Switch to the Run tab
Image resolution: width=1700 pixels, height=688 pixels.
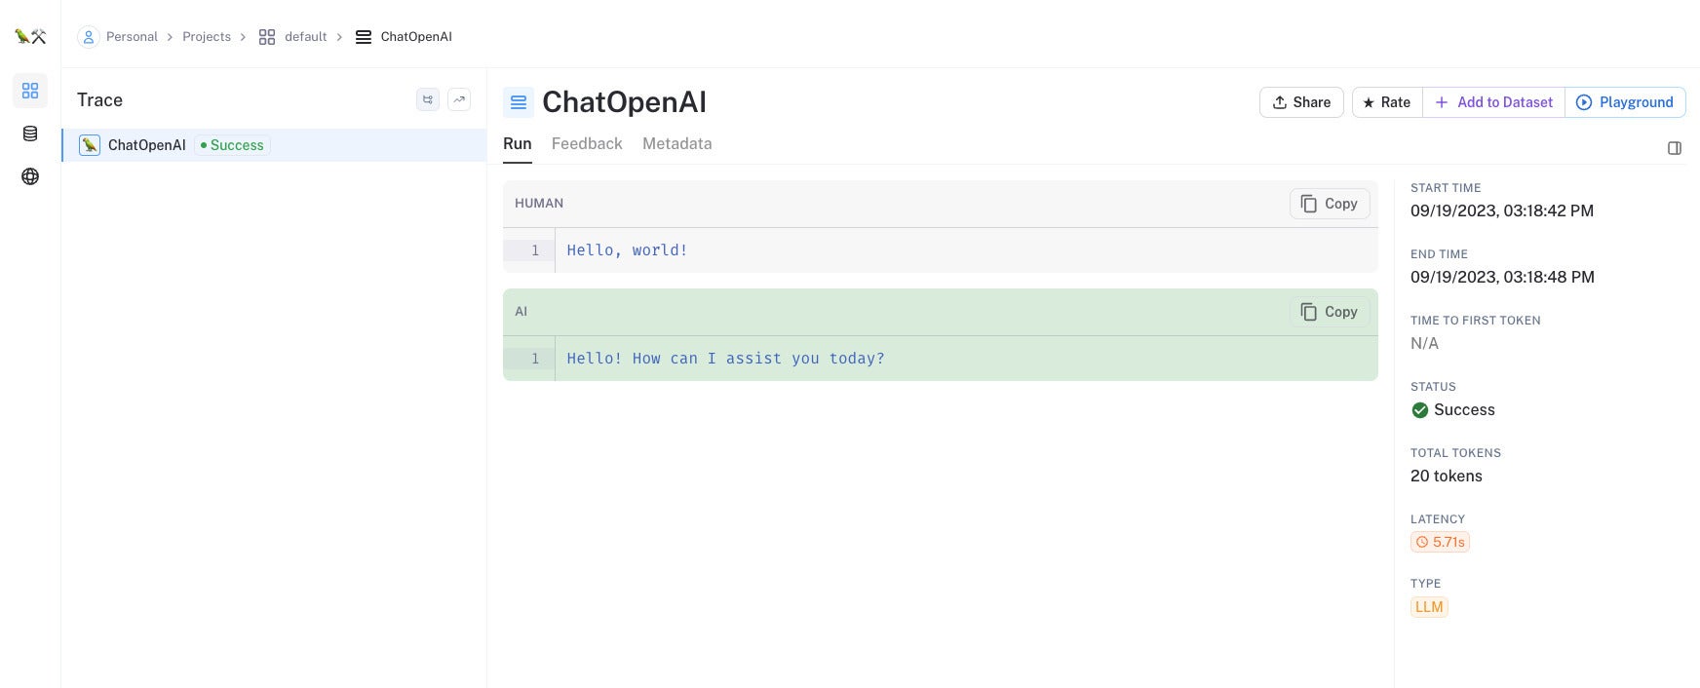tap(518, 144)
